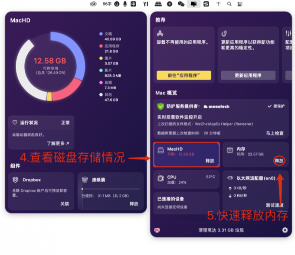Click the ethernet adapter icon
The image size is (295, 255).
(x=230, y=178)
